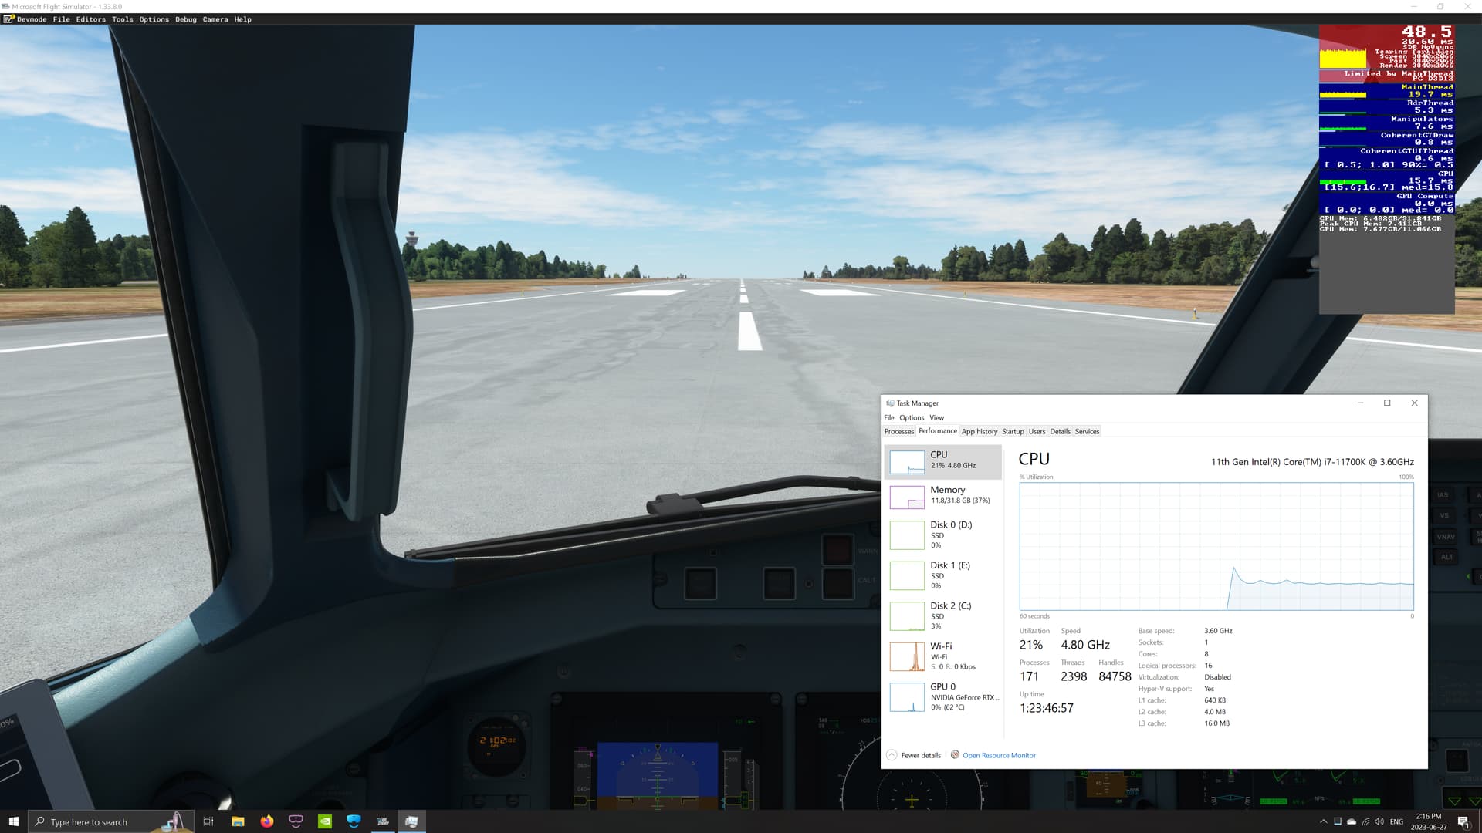Open Firefox from the taskbar
This screenshot has height=833, width=1482.
(x=266, y=821)
